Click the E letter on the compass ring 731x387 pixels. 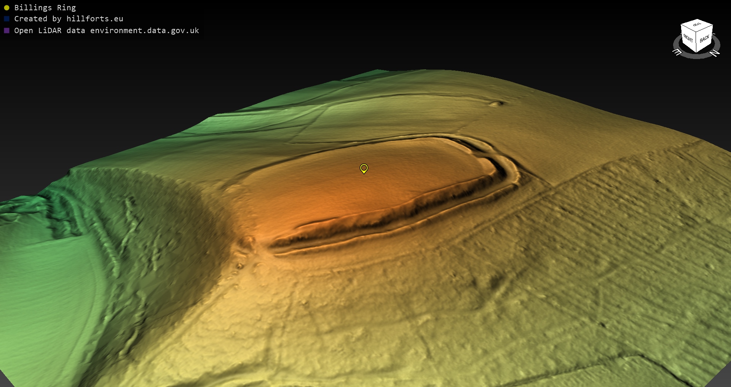(x=677, y=52)
